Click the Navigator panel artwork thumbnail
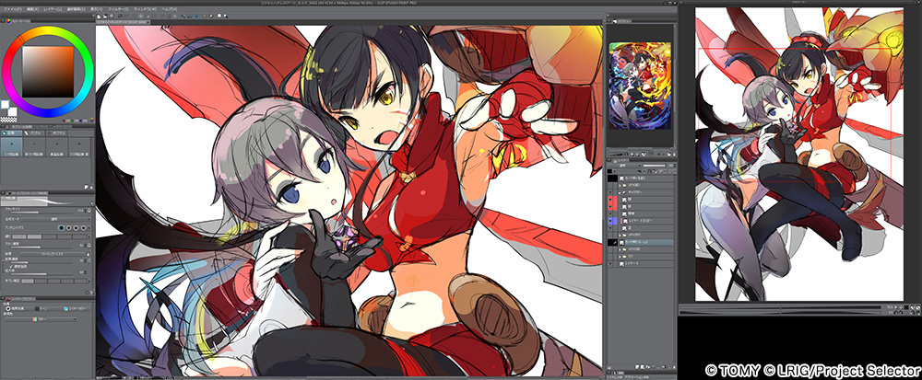This screenshot has width=922, height=380. click(639, 85)
